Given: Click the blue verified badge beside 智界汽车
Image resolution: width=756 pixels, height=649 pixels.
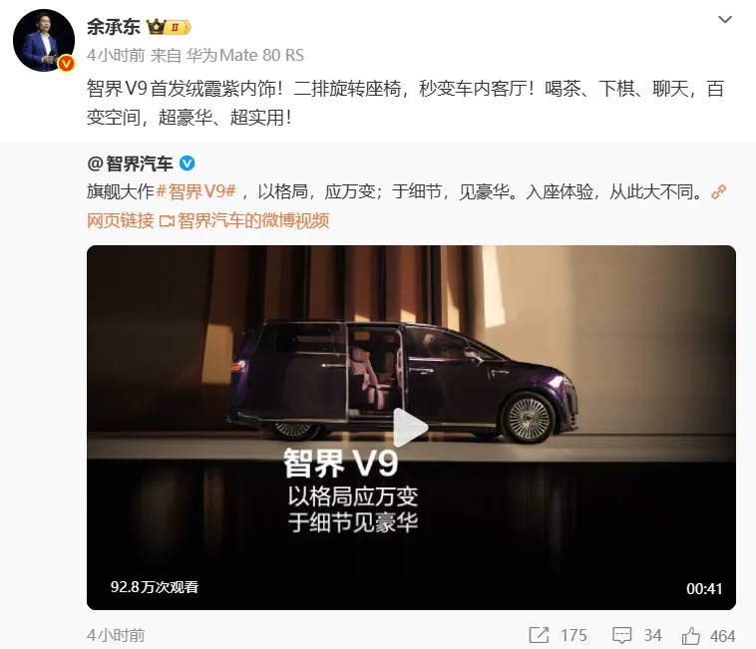Looking at the screenshot, I should point(188,163).
